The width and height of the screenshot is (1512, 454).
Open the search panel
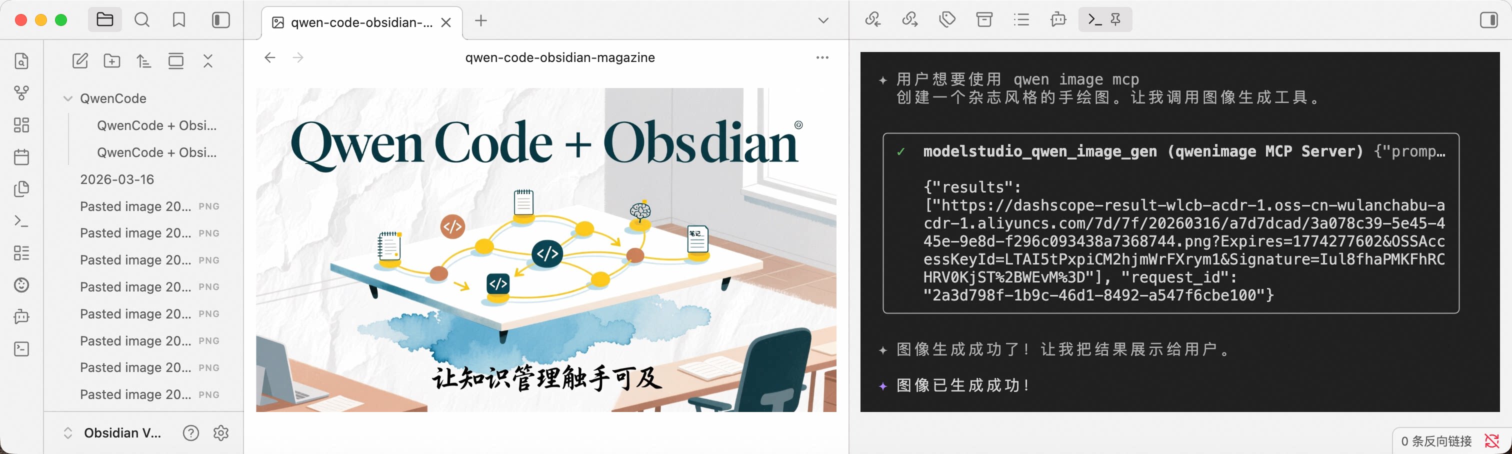click(142, 20)
